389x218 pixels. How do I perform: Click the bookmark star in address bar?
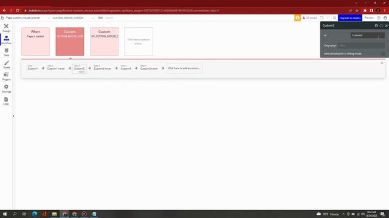coord(357,10)
